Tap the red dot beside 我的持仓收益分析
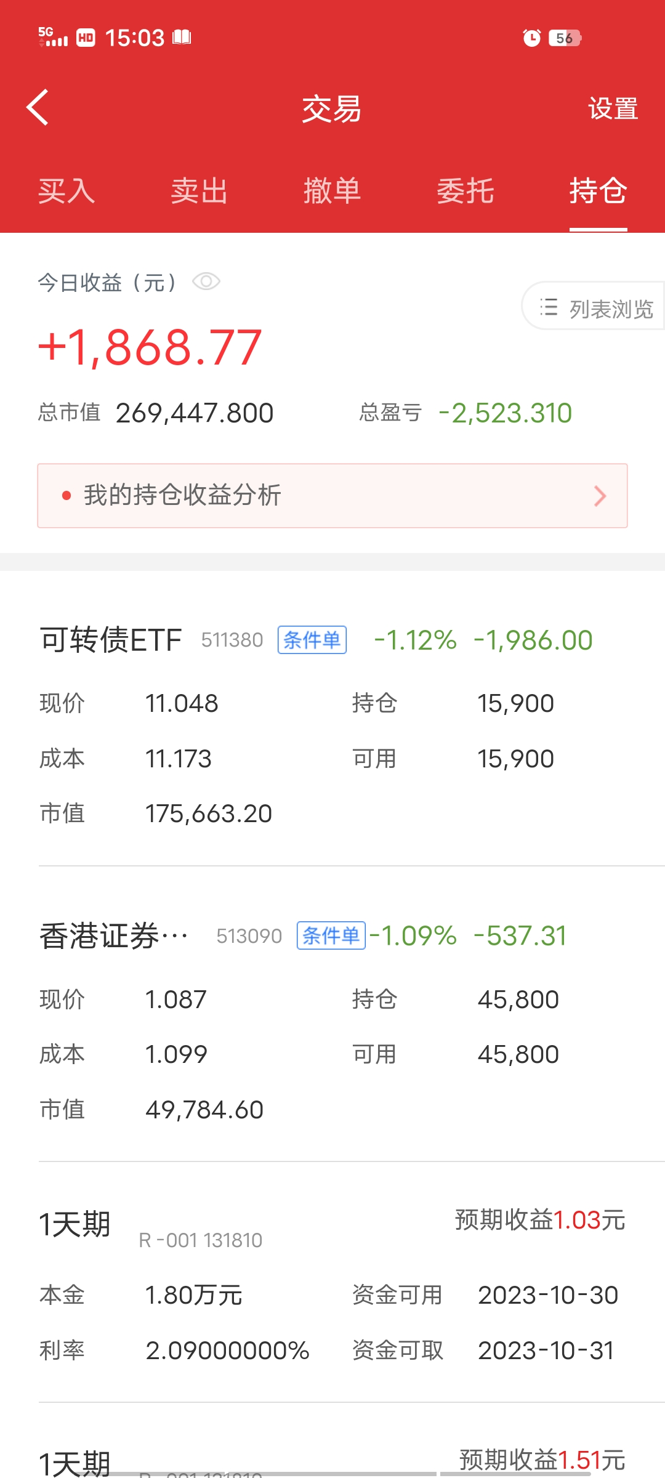Image resolution: width=665 pixels, height=1478 pixels. (x=66, y=496)
